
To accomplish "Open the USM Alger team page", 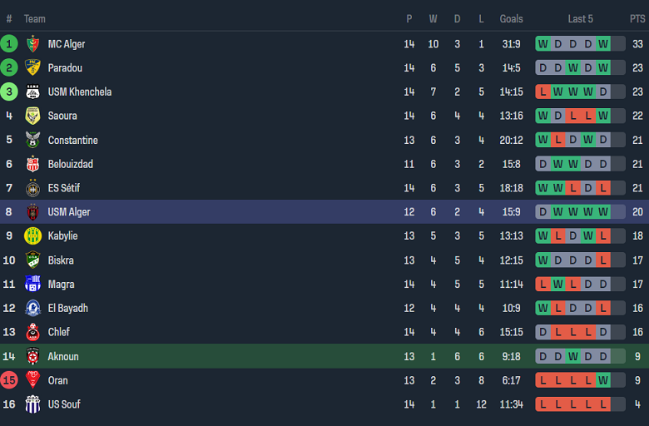I will (69, 212).
